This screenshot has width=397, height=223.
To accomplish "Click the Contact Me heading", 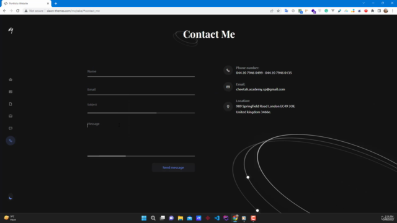I will tap(209, 34).
